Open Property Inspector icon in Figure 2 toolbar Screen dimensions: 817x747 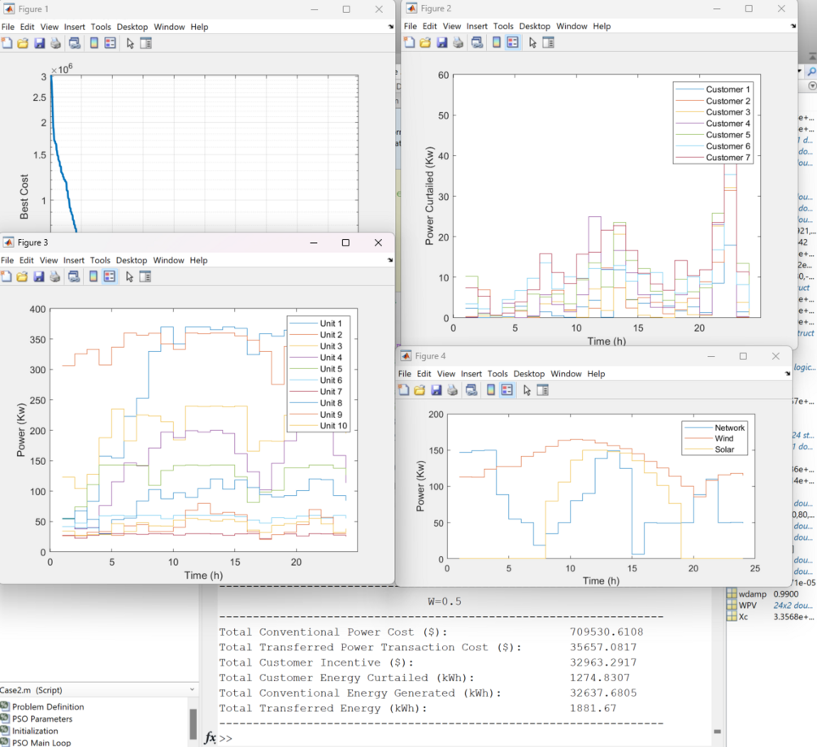pyautogui.click(x=549, y=43)
